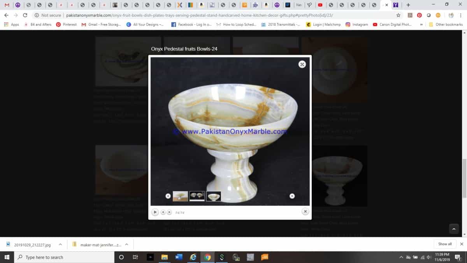Open the Canon Digital Phot bookmark

[392, 25]
